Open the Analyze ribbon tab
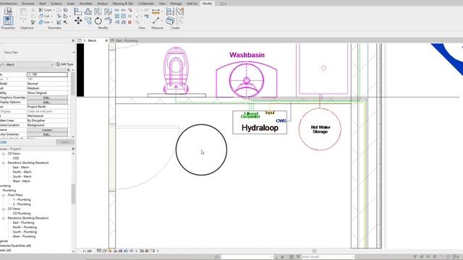The height and width of the screenshot is (260, 463). click(x=103, y=4)
